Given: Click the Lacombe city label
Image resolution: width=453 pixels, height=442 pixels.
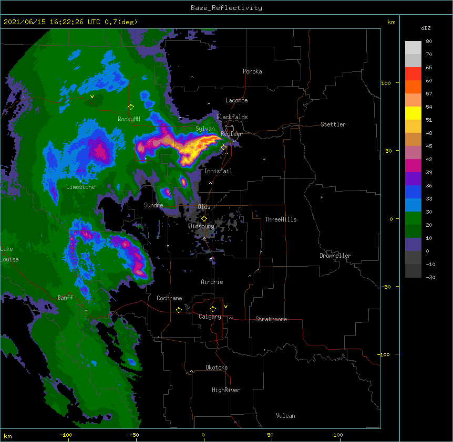Looking at the screenshot, I should tap(236, 100).
